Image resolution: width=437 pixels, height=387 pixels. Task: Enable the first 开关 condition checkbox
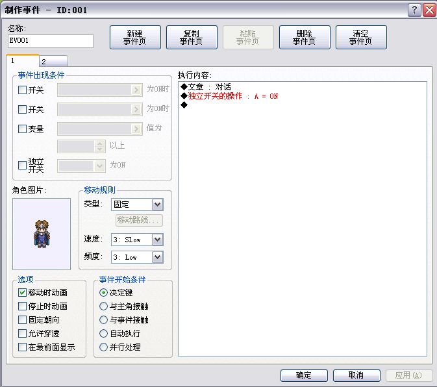(22, 90)
